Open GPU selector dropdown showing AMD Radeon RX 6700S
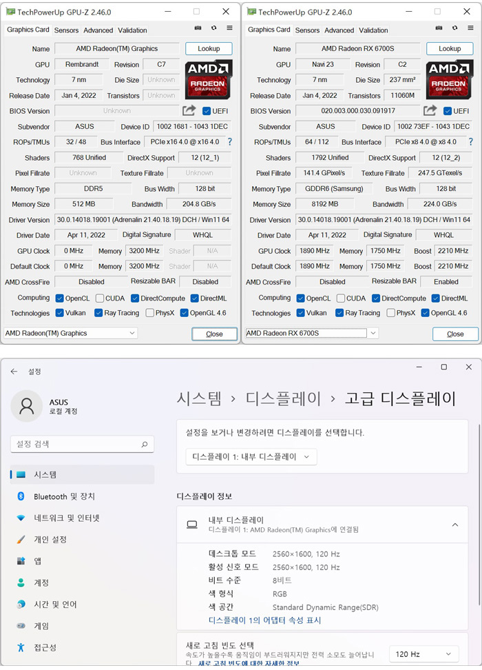The width and height of the screenshot is (482, 670). pyautogui.click(x=312, y=333)
